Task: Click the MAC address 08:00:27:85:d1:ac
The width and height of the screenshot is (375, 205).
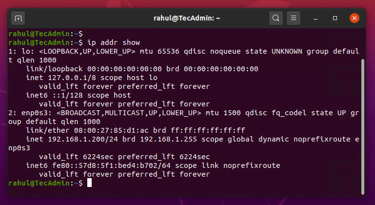Action: [x=111, y=130]
